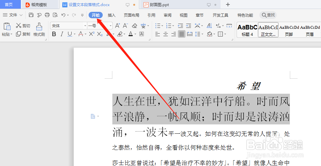The width and height of the screenshot is (321, 166).
Task: Open the 一号 font size dropdown
Action: click(110, 26)
